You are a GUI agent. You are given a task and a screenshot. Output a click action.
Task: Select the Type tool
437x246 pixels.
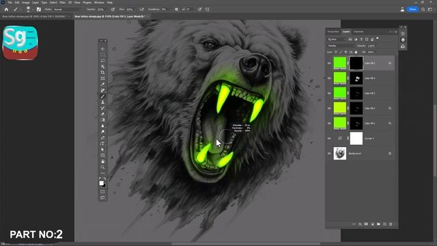pyautogui.click(x=102, y=143)
